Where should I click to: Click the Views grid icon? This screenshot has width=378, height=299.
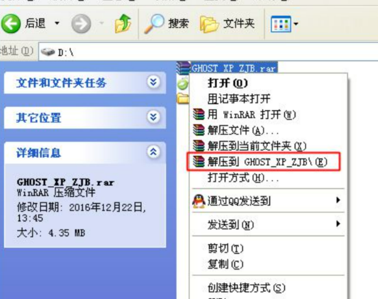pos(281,24)
